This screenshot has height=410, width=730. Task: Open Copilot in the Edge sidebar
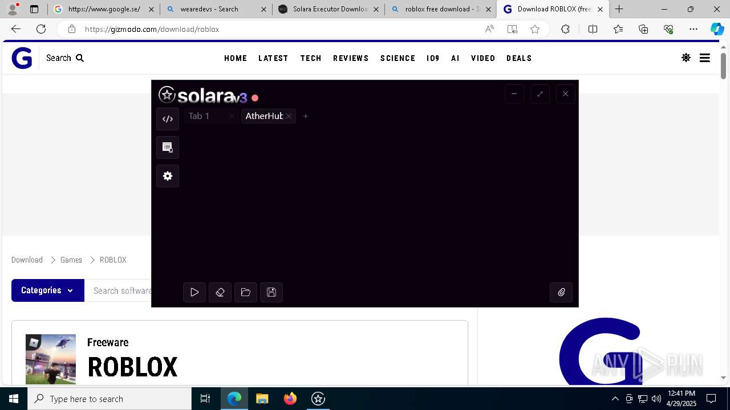pyautogui.click(x=717, y=29)
